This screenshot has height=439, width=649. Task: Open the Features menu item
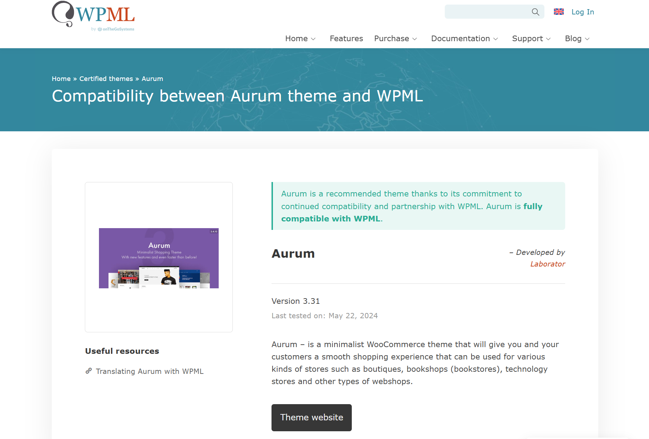(x=346, y=39)
